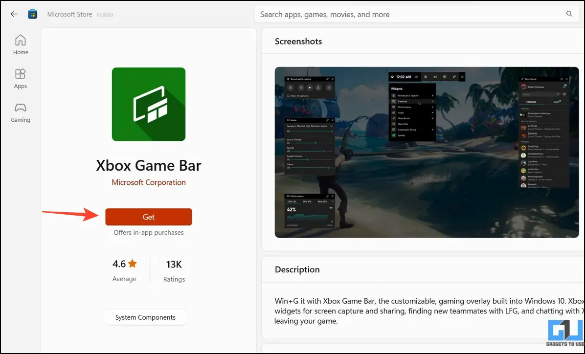
Task: Go back using the back arrow
Action: 14,14
